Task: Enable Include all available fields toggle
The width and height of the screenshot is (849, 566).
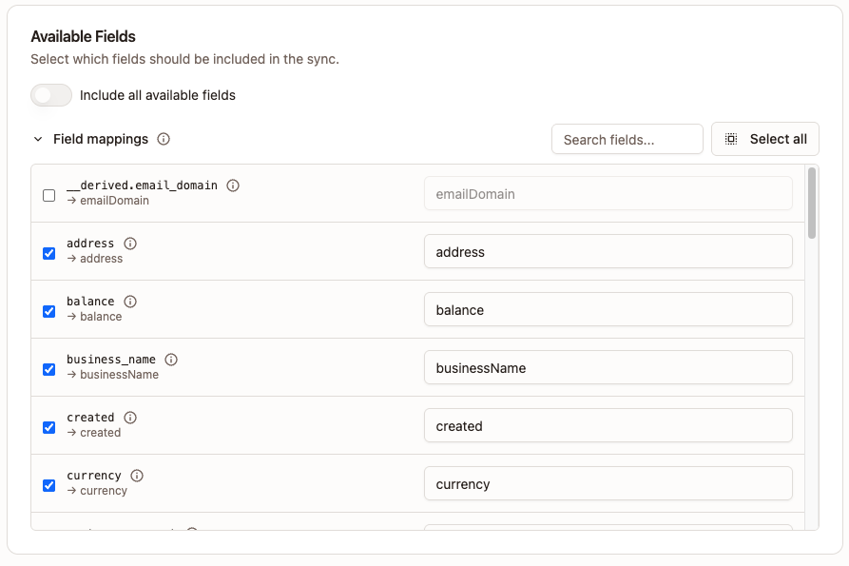Action: (x=51, y=95)
